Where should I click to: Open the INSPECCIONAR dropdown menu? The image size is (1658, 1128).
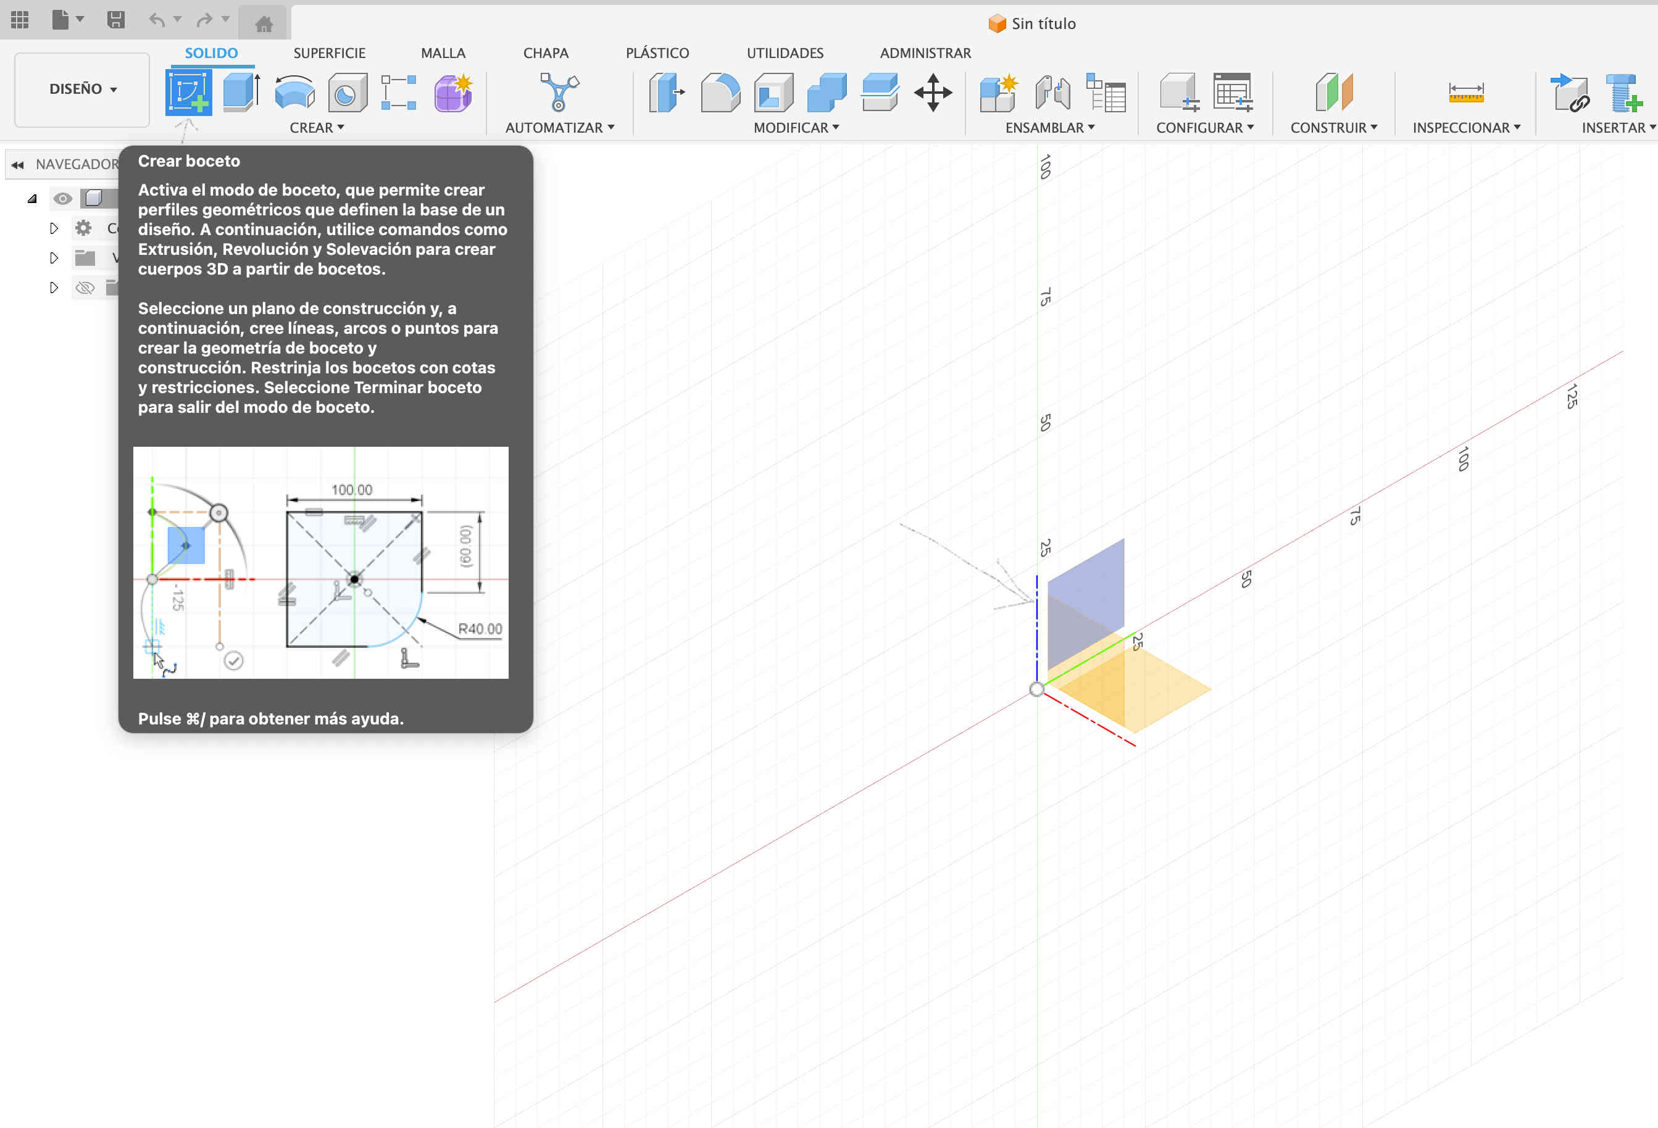coord(1466,128)
